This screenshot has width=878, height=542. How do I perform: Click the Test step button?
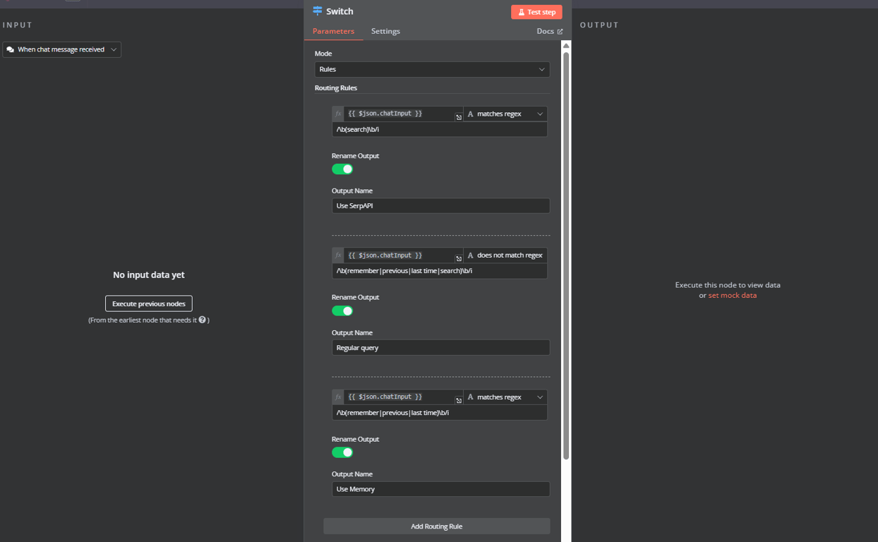(536, 11)
